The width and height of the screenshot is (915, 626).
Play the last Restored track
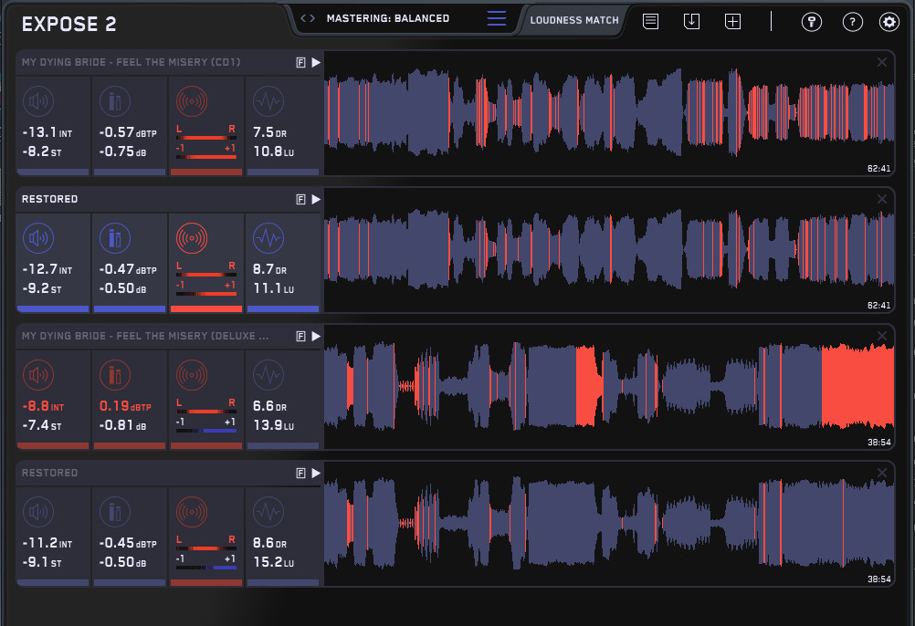(316, 473)
